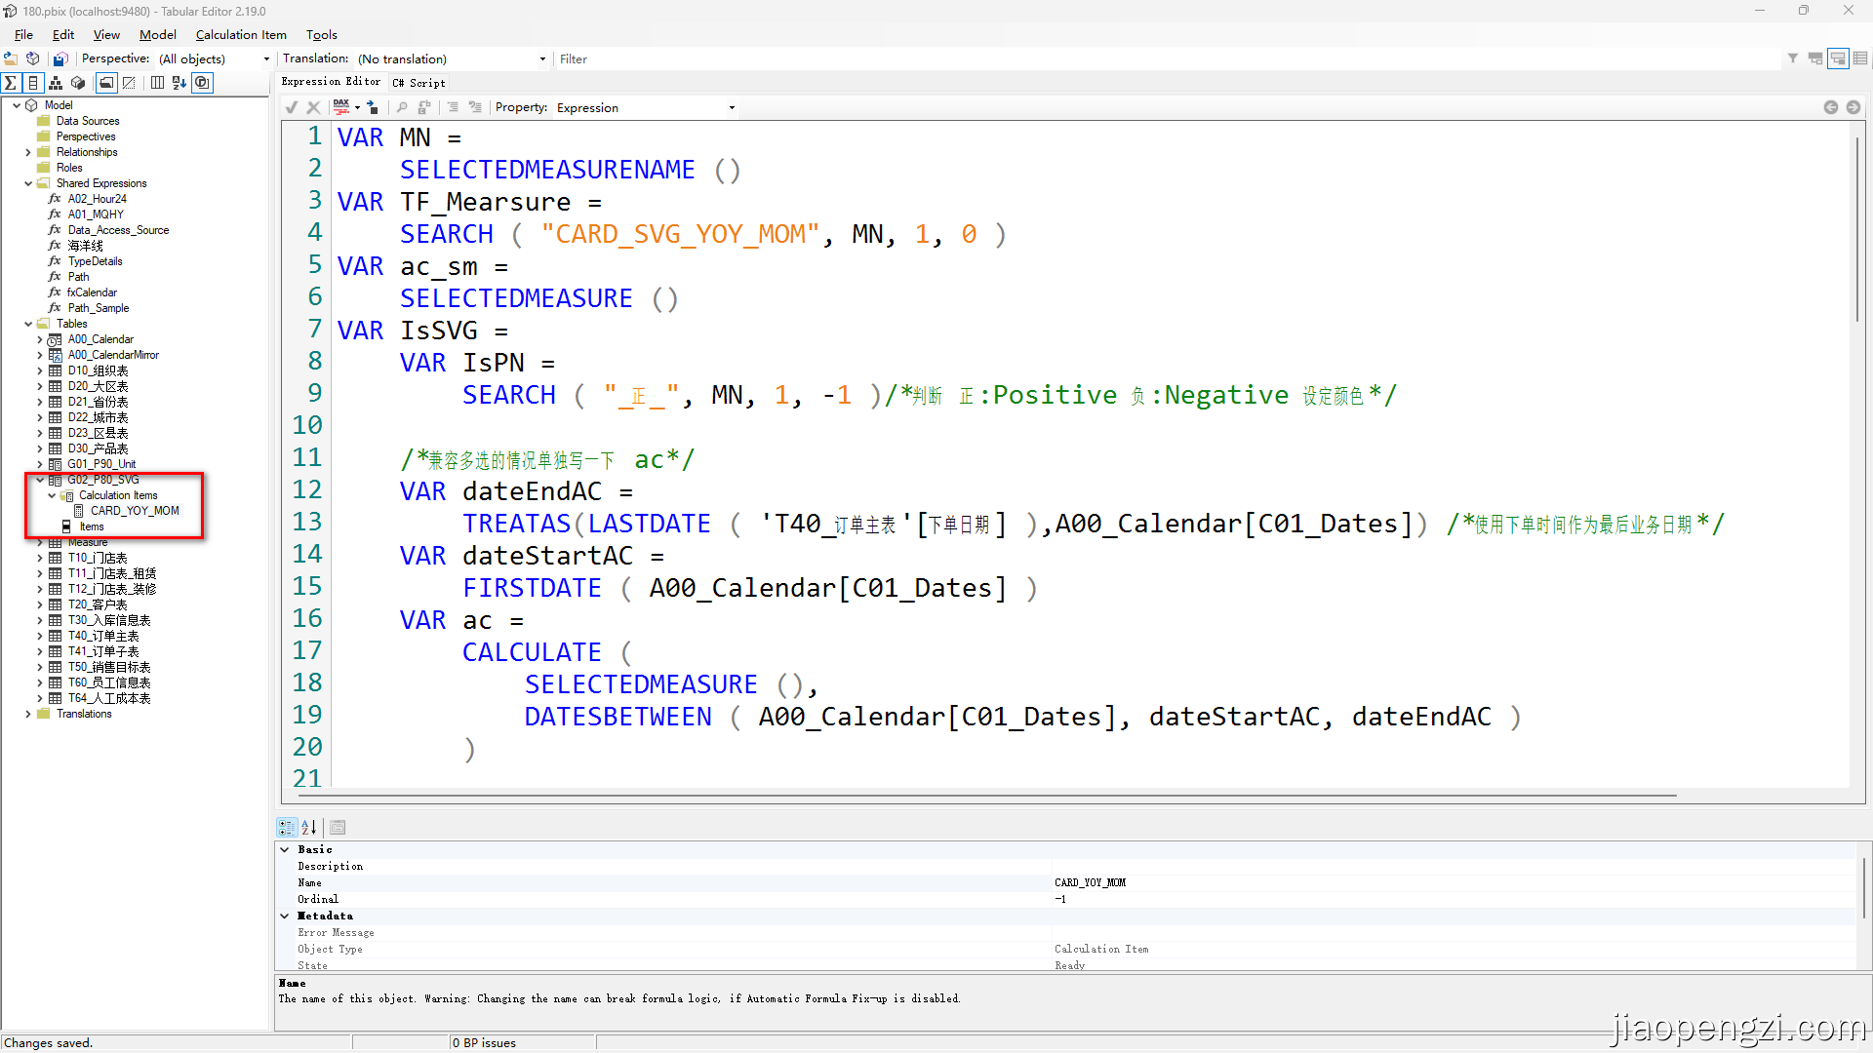Select the Data_Access_Source shared expression
Screen dimensions: 1873x1053
[118, 230]
